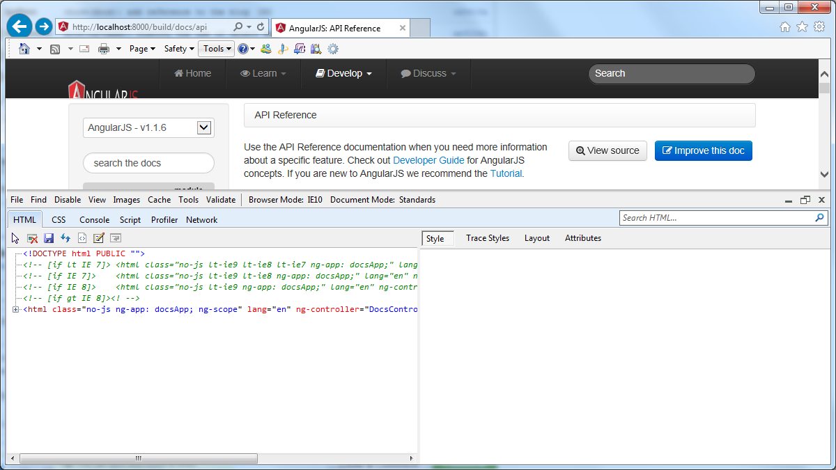
Task: Click the gear icon in command bar
Action: (x=333, y=49)
